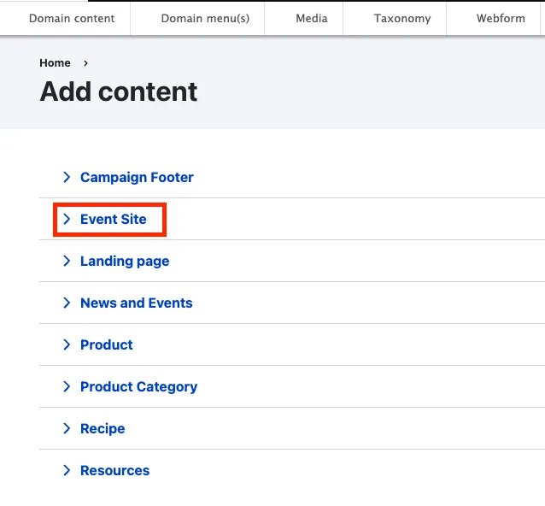Image resolution: width=545 pixels, height=506 pixels.
Task: Open the Campaign Footer content type link
Action: point(137,177)
